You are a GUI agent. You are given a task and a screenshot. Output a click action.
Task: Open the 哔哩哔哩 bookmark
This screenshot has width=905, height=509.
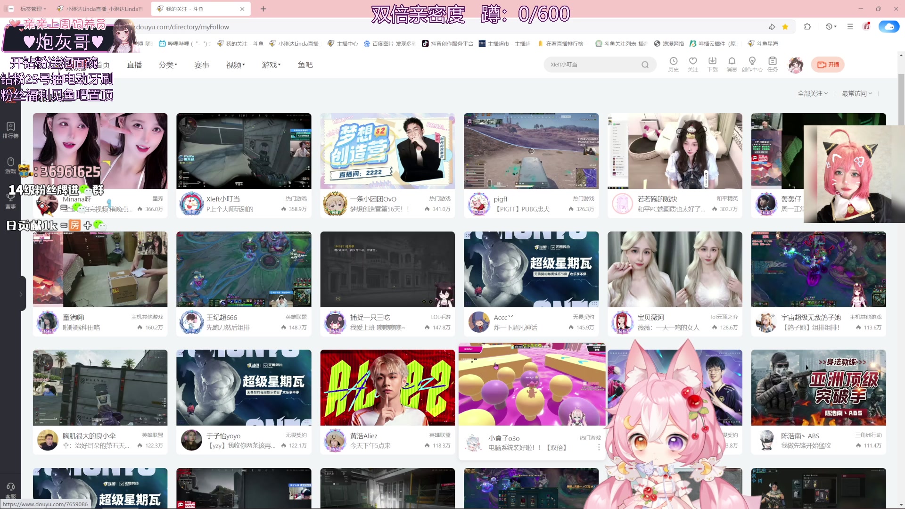184,43
